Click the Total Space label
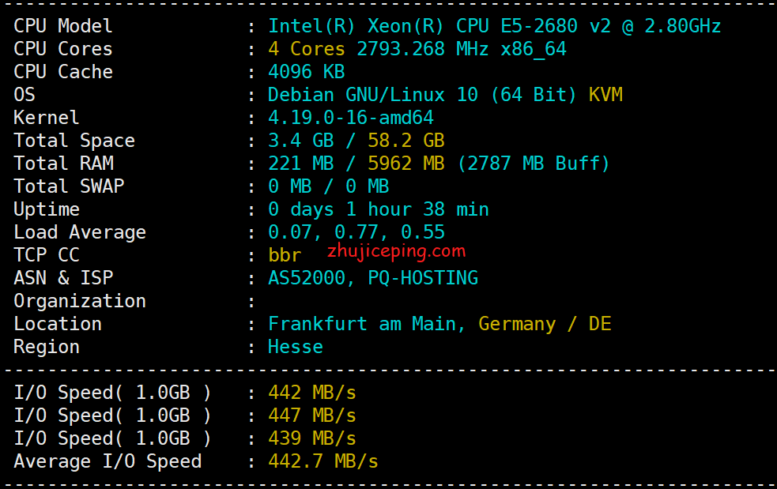Image resolution: width=777 pixels, height=489 pixels. tap(74, 141)
